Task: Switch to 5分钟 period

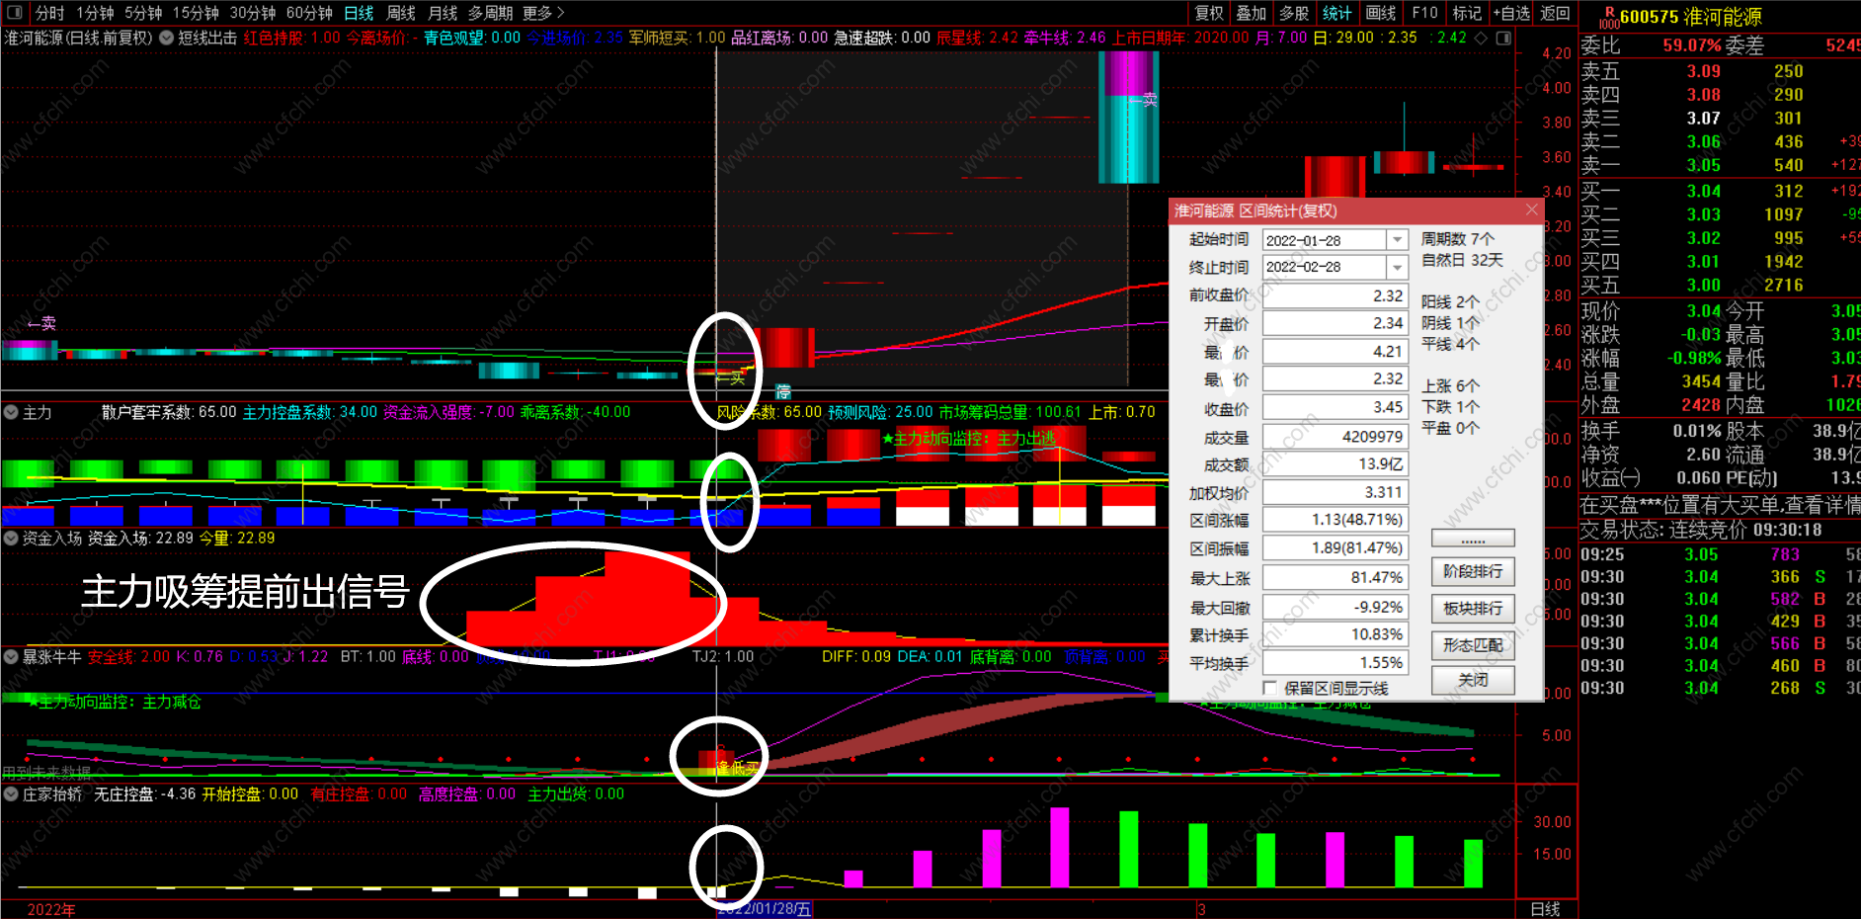Action: pos(143,13)
